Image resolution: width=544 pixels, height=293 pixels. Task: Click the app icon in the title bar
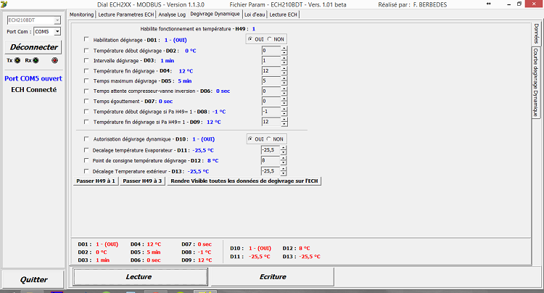[4, 4]
